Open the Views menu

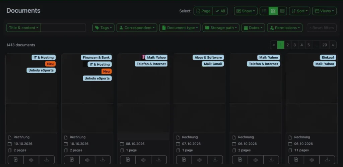324,11
